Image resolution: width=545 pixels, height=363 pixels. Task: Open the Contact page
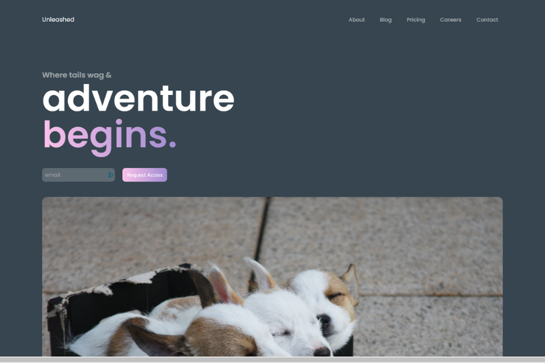click(487, 20)
